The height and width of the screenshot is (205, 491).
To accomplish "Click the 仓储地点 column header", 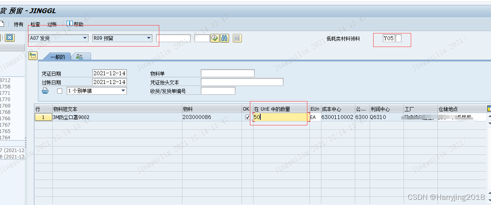I will (x=462, y=109).
